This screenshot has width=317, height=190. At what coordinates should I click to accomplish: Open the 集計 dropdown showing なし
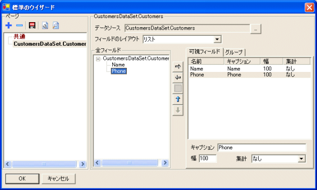coord(301,159)
